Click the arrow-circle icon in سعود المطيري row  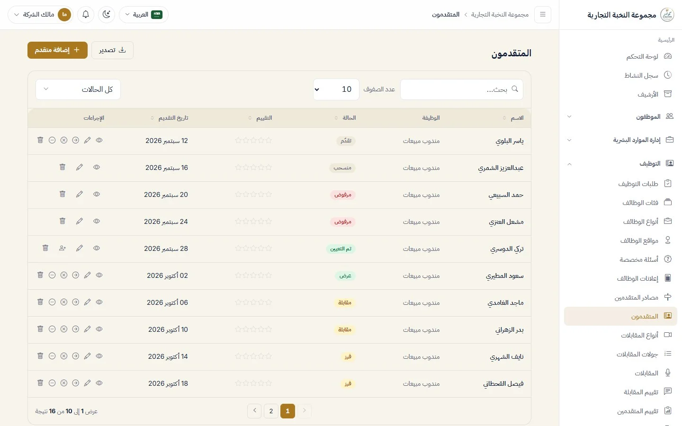75,275
